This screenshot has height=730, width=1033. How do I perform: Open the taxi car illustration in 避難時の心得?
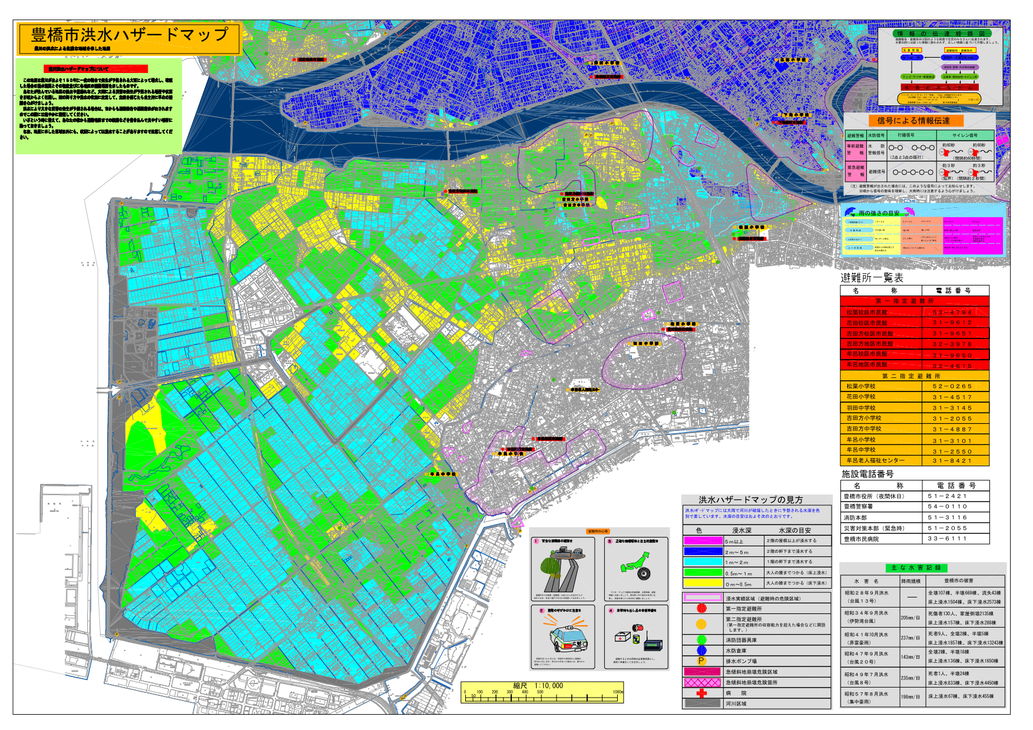click(568, 638)
